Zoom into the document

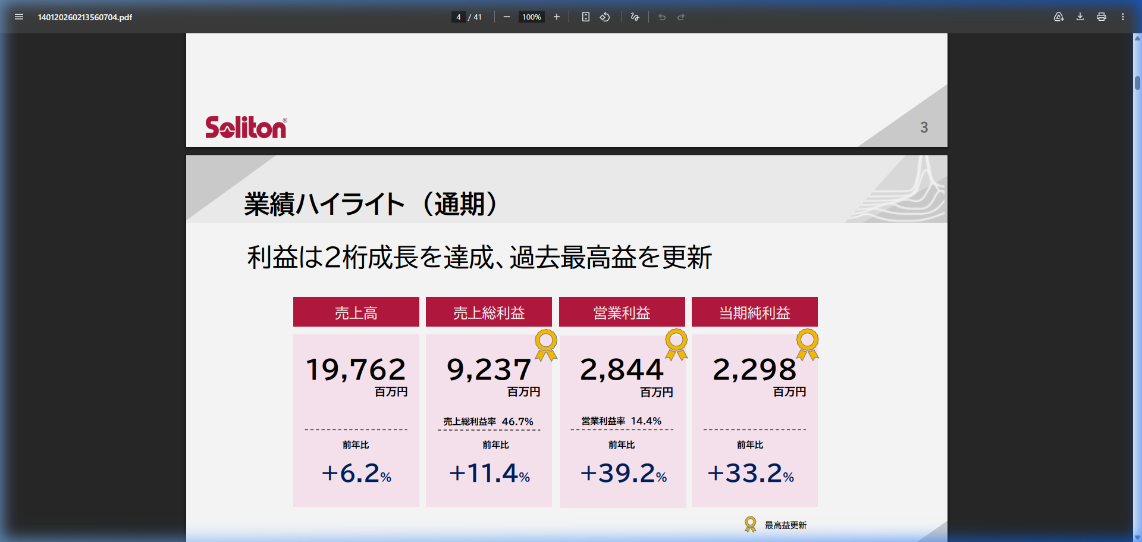pos(556,17)
